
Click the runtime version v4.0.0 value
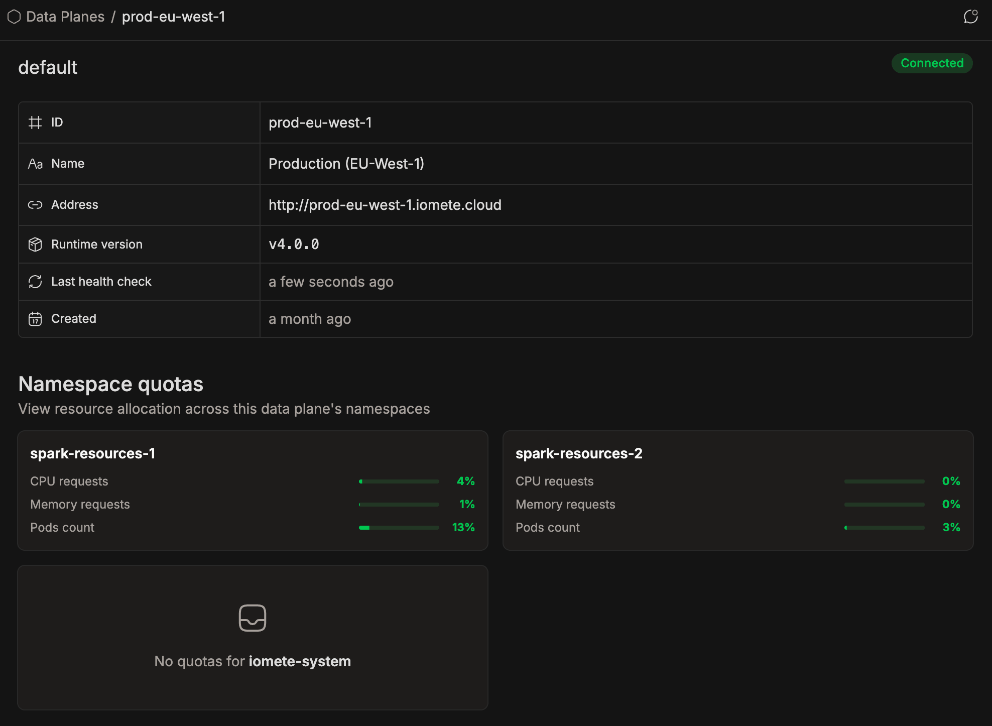294,245
